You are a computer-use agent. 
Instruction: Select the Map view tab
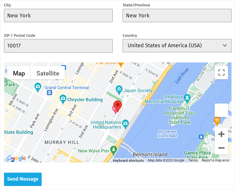click(19, 73)
